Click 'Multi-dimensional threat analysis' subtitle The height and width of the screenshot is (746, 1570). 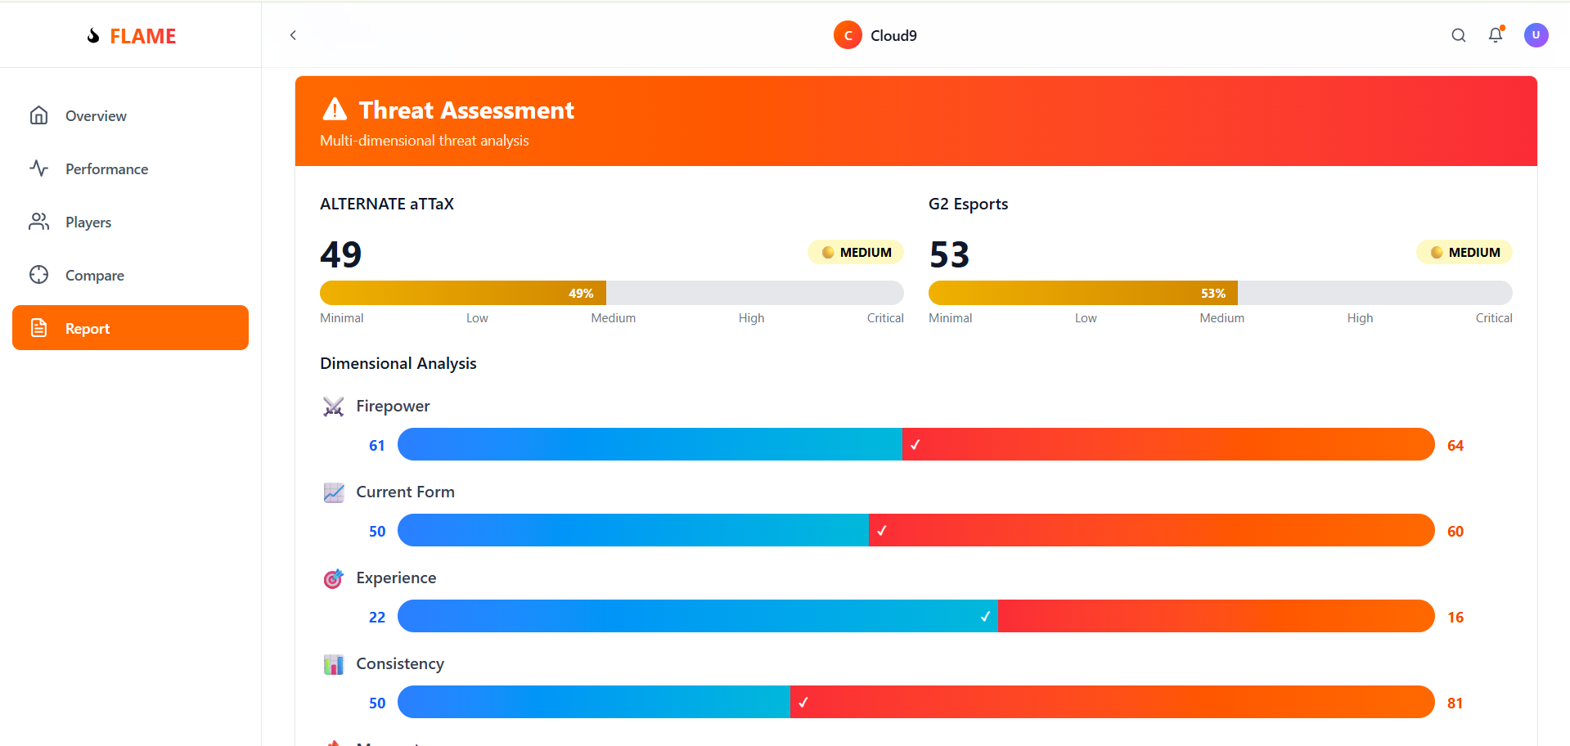pyautogui.click(x=425, y=141)
